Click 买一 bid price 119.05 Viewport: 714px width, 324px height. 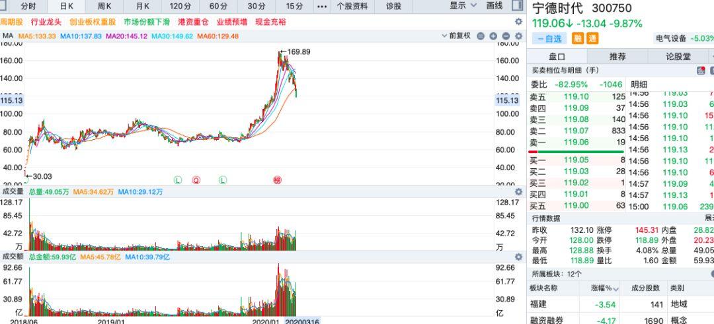(x=576, y=160)
